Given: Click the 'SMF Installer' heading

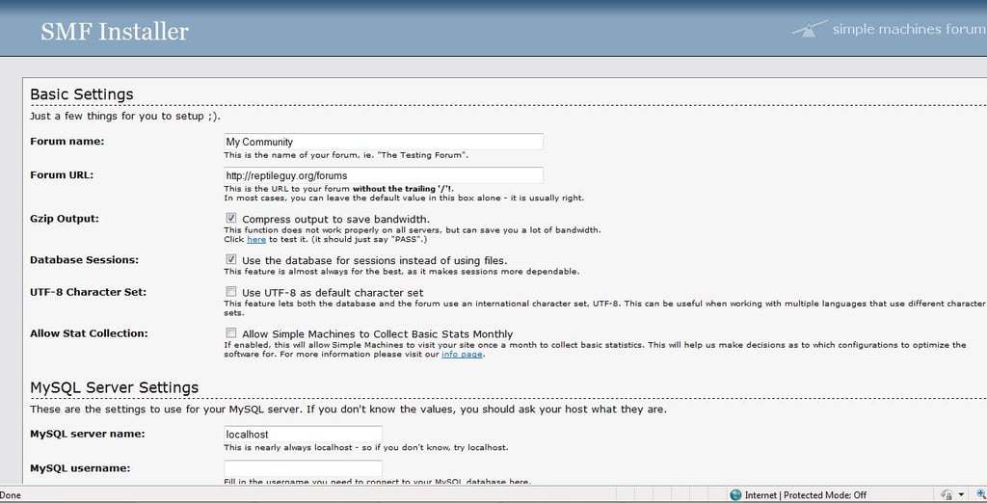Looking at the screenshot, I should [x=115, y=31].
